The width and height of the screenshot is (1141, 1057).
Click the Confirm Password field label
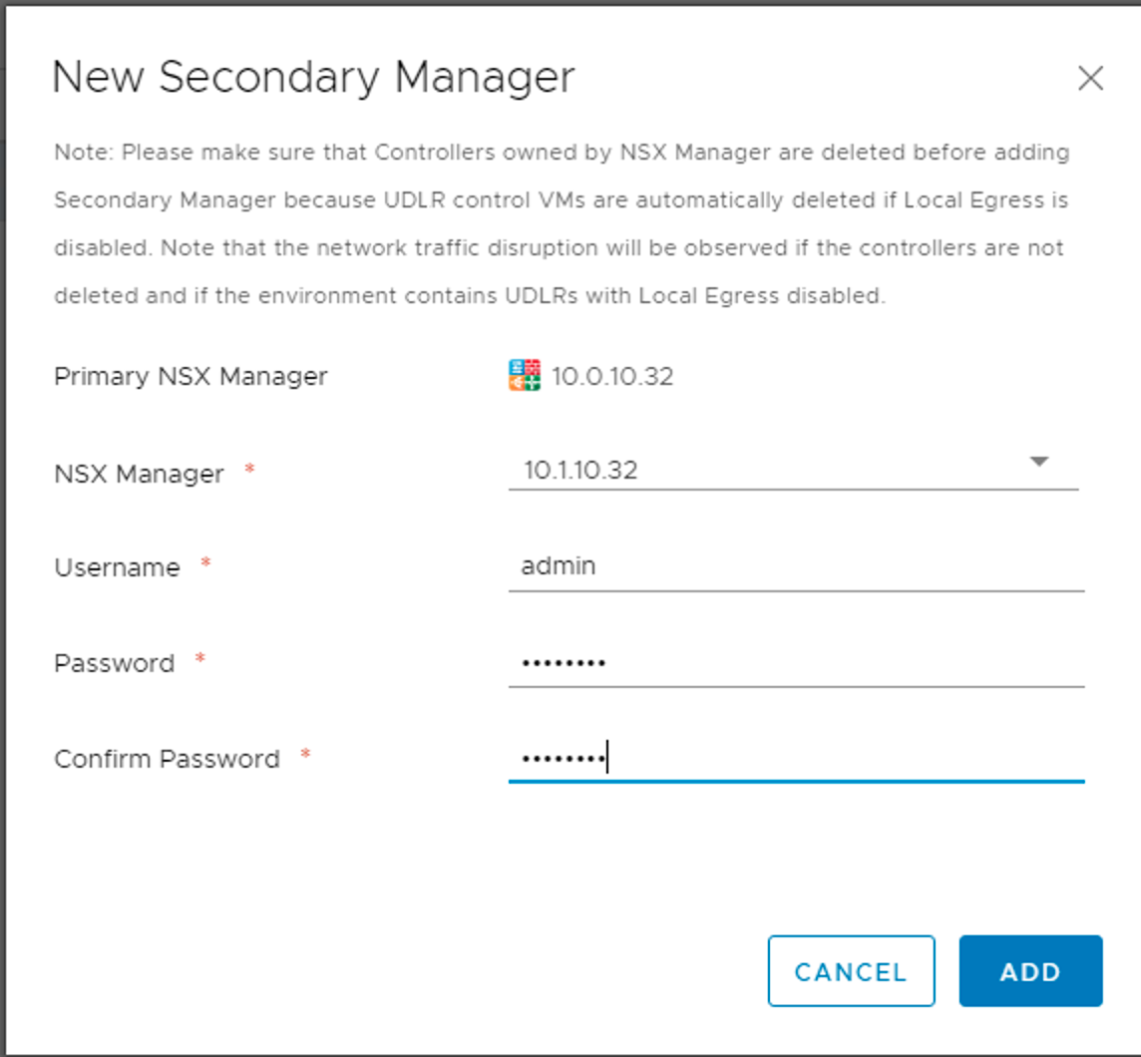tap(167, 759)
